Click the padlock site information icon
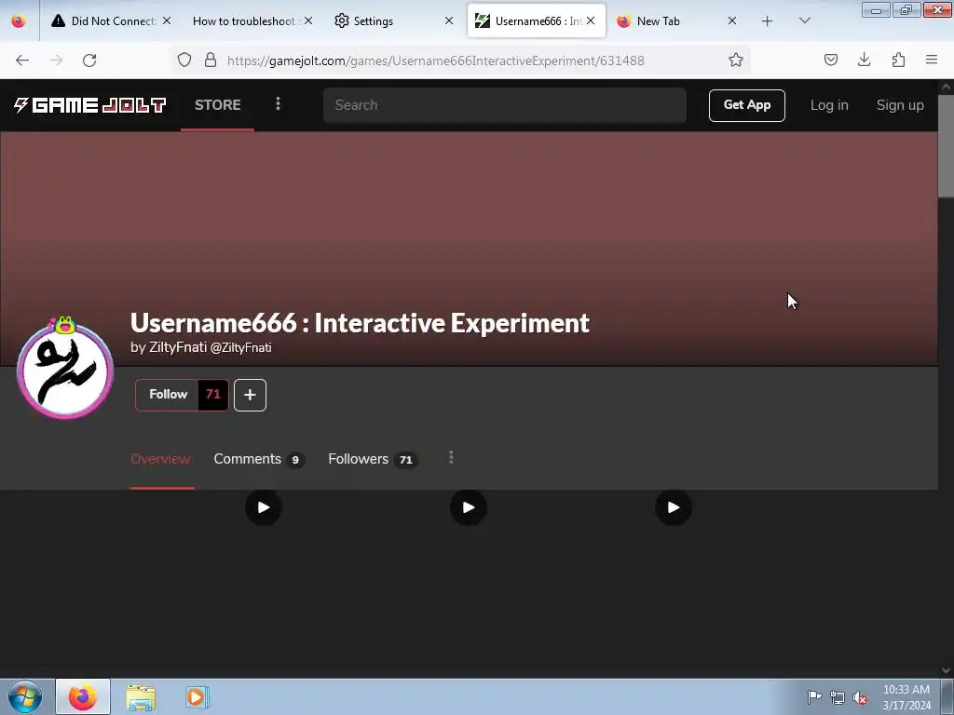 [x=211, y=60]
